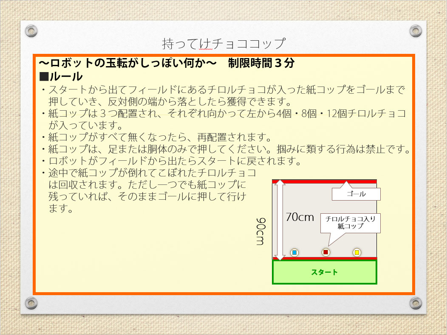Click the ■ルール heading
Screen dimensions: 447x335
point(61,77)
